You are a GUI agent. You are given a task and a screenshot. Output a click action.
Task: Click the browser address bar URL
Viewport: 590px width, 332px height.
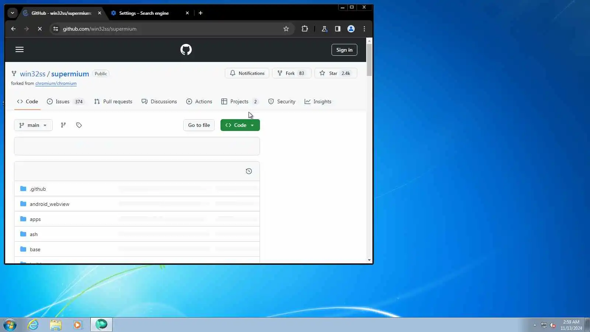100,29
